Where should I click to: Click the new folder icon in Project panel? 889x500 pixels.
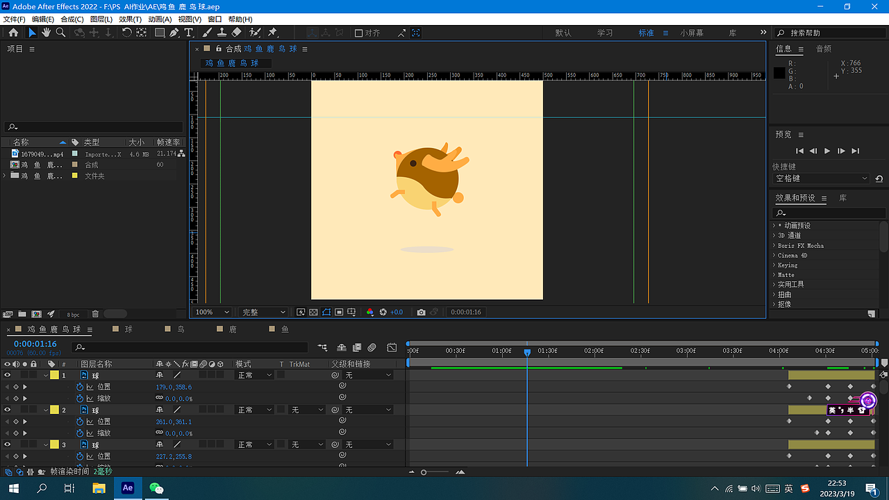(22, 314)
